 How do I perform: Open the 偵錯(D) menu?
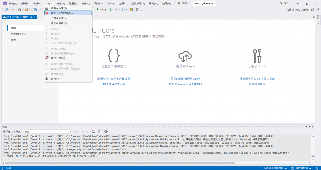(x=86, y=3)
